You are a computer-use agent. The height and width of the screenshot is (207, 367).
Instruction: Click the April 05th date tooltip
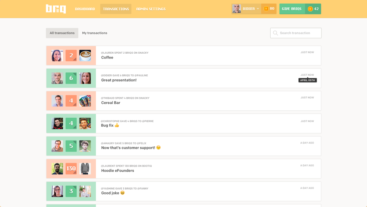pos(307,80)
